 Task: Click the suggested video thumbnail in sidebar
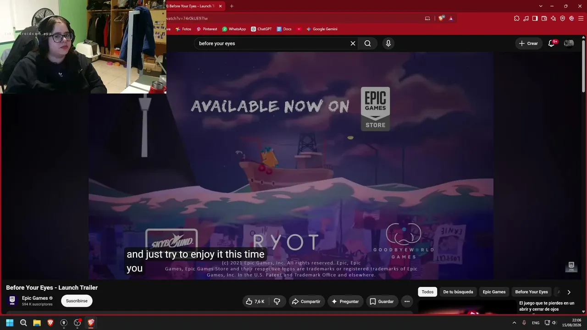pyautogui.click(x=467, y=307)
